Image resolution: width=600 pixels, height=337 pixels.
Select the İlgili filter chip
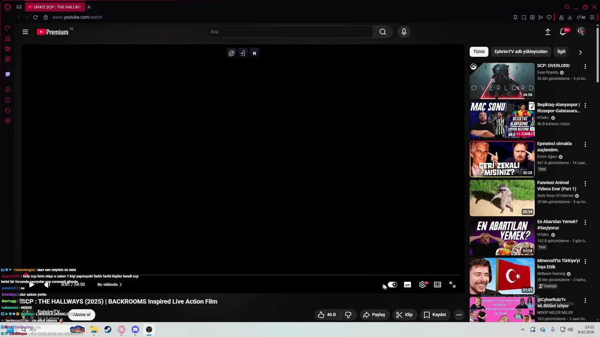click(x=561, y=51)
